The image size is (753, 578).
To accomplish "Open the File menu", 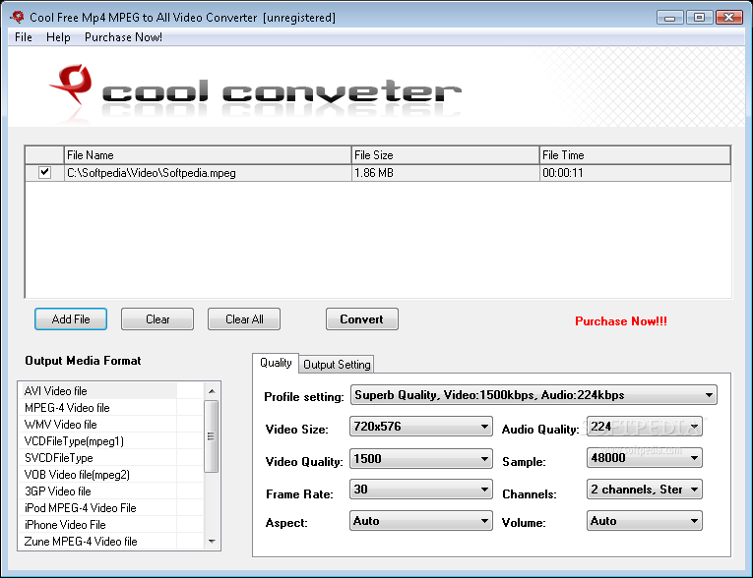I will 23,37.
